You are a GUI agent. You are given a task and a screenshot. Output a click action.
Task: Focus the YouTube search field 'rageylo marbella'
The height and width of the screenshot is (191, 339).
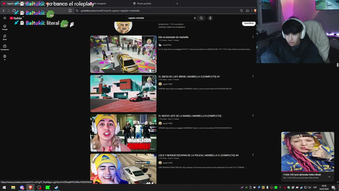(x=160, y=18)
